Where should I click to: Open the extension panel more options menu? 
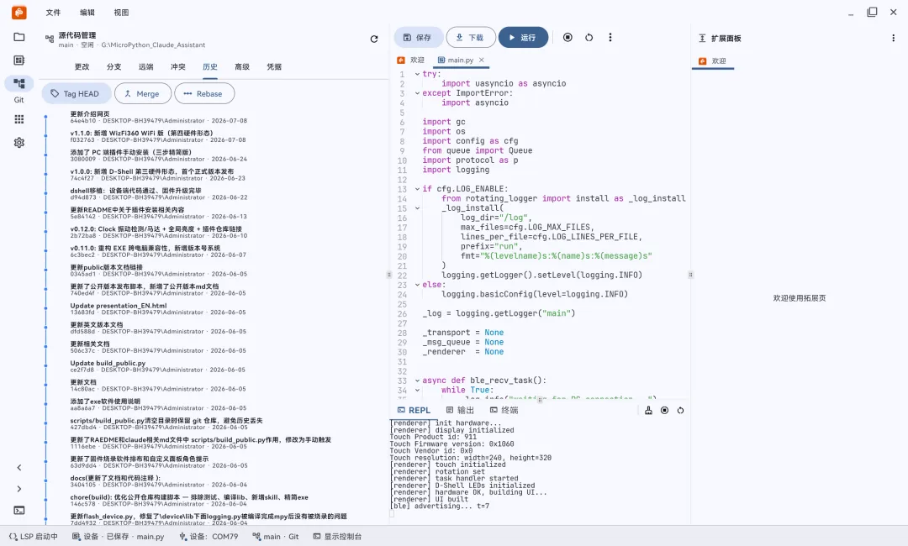(893, 38)
